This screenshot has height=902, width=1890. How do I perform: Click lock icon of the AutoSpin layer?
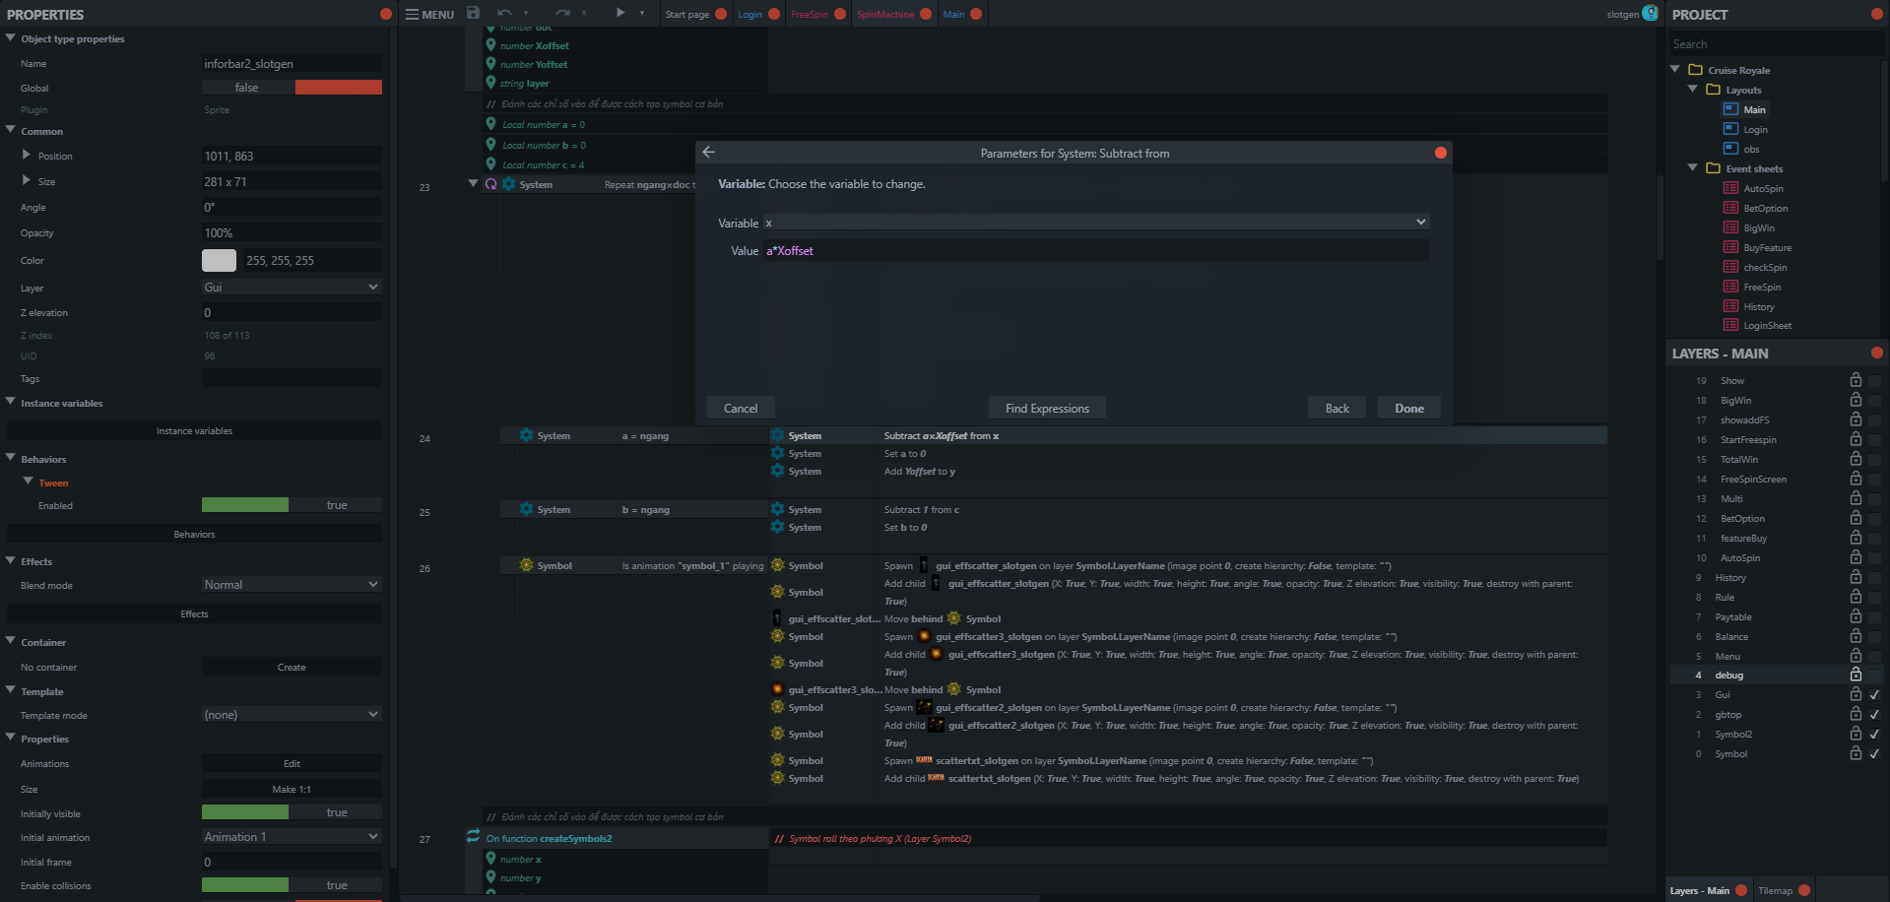coord(1856,557)
